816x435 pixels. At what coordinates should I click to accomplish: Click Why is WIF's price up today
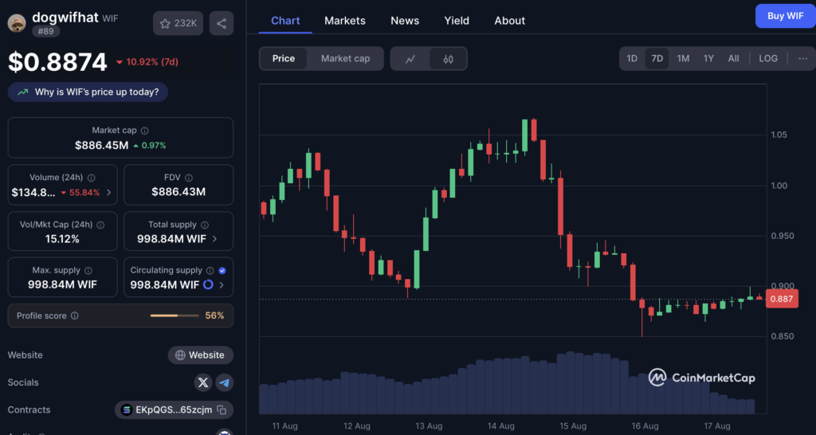[x=88, y=92]
